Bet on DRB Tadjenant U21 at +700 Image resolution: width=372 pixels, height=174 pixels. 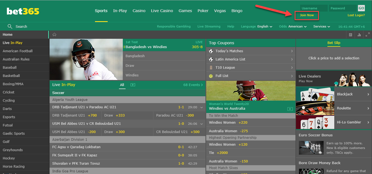(75, 115)
